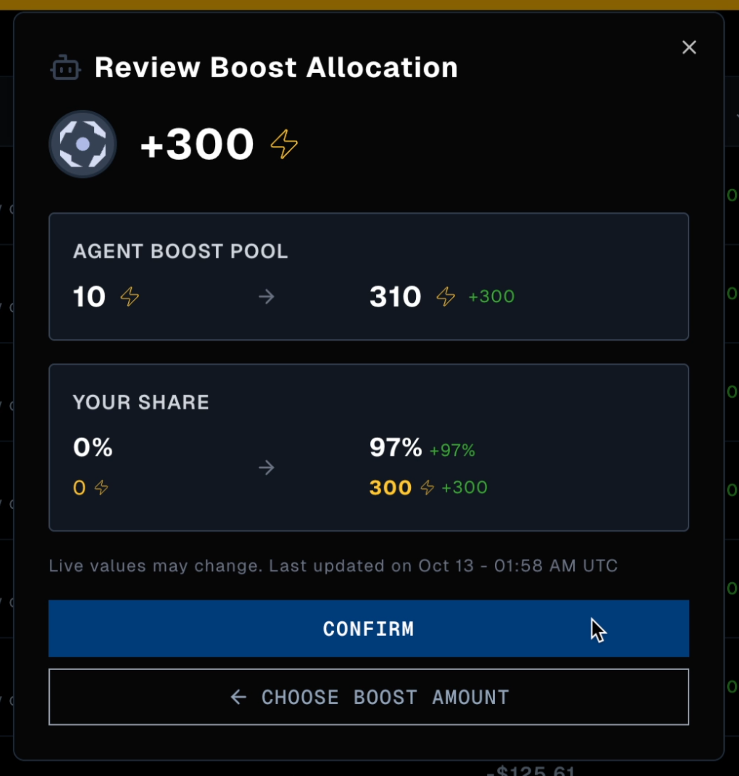The image size is (739, 776).
Task: Click the green +97% change indicator
Action: 452,450
